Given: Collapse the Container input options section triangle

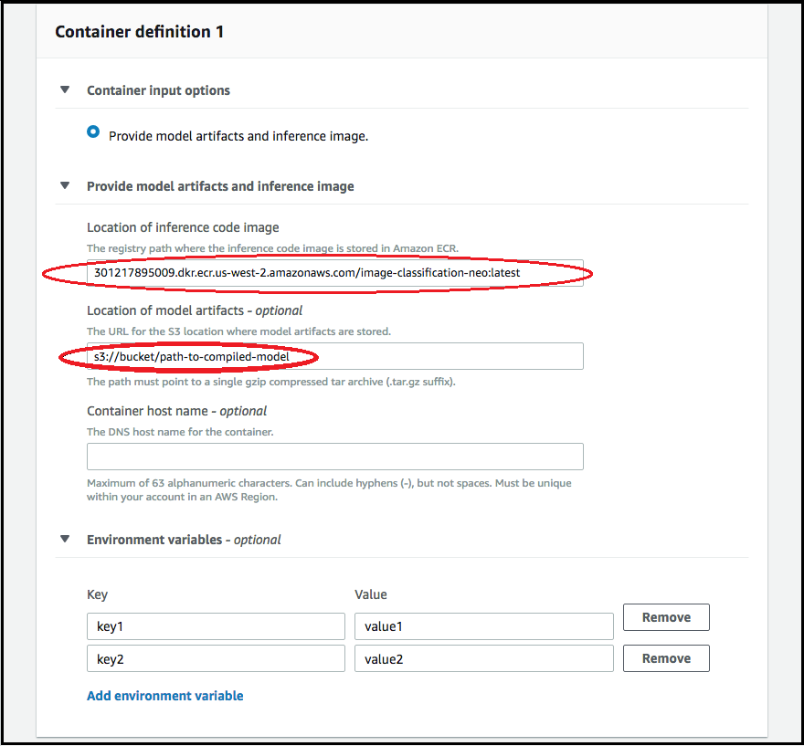Looking at the screenshot, I should point(65,89).
